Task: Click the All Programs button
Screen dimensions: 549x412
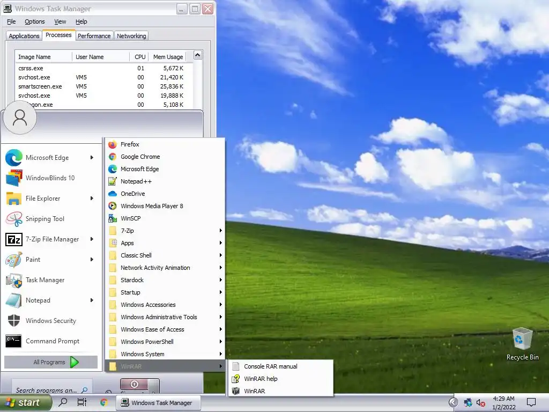Action: coord(51,362)
